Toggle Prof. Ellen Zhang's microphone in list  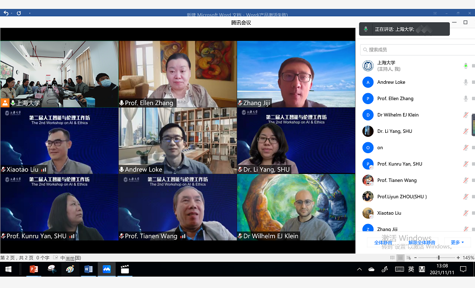click(466, 99)
